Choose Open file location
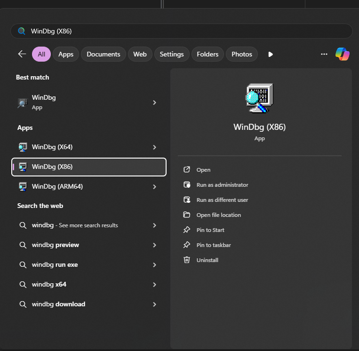This screenshot has width=359, height=351. 219,215
